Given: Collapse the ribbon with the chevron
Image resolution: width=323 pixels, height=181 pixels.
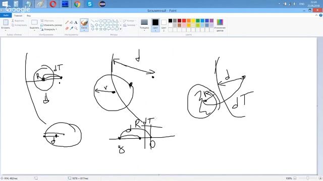Looking at the screenshot, I should 316,16.
